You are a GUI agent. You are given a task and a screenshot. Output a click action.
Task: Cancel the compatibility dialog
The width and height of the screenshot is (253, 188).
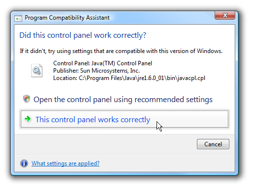click(213, 144)
